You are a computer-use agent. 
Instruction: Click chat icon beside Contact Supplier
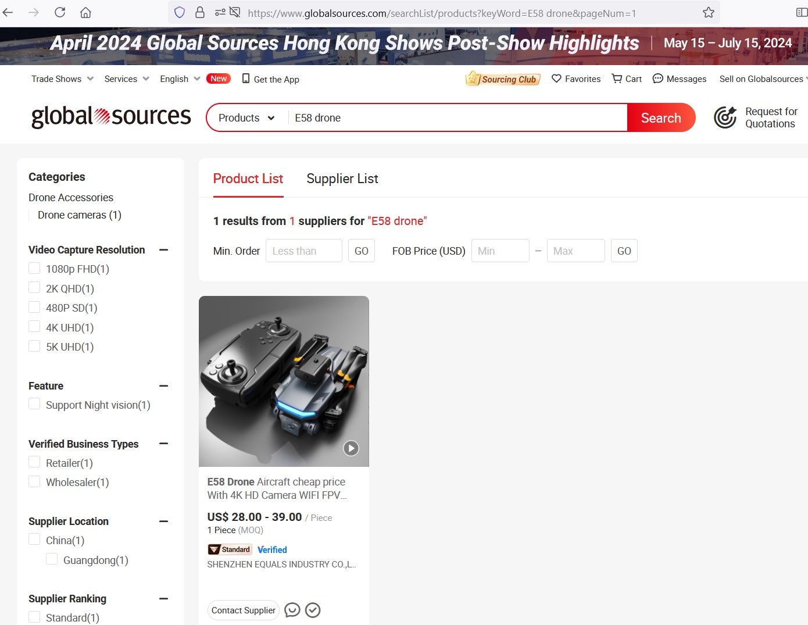292,610
